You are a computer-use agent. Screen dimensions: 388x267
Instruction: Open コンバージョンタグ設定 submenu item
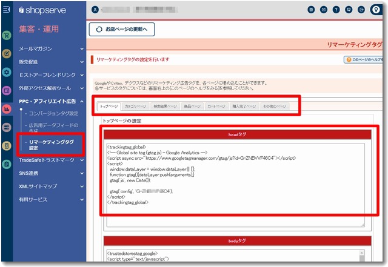coord(54,113)
